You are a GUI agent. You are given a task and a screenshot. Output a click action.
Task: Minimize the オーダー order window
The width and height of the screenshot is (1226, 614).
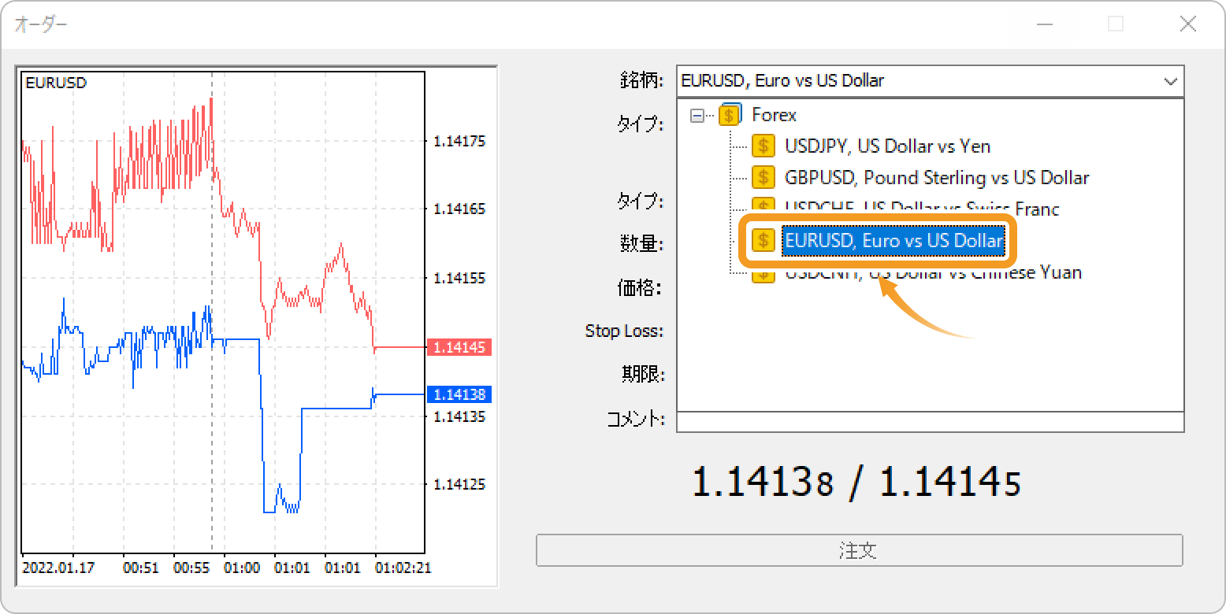[x=1045, y=24]
